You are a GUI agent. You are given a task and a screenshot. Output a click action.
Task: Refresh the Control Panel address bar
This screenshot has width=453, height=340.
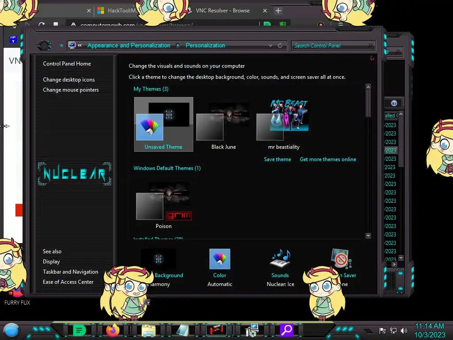pyautogui.click(x=280, y=46)
